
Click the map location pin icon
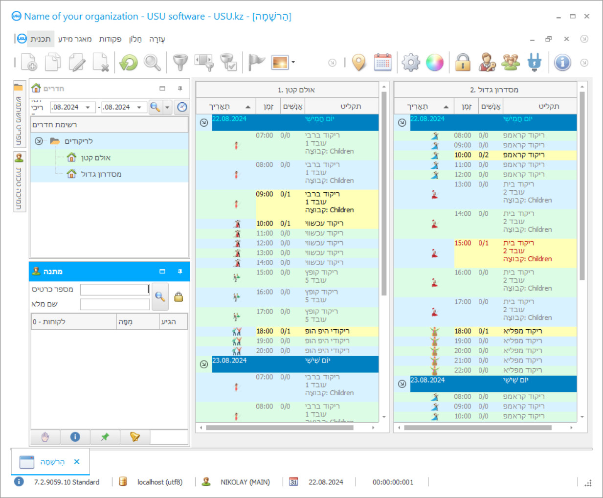359,63
